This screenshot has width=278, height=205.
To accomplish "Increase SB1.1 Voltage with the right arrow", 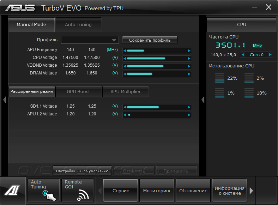I will pos(189,107).
